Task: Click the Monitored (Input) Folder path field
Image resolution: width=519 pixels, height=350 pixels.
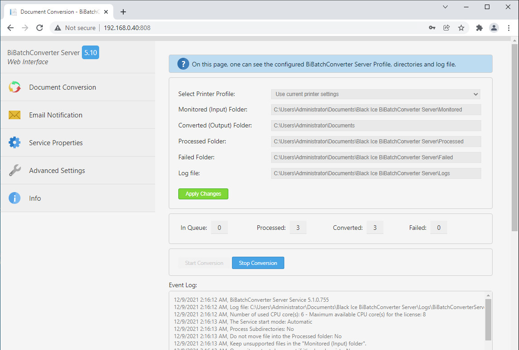Action: 376,110
